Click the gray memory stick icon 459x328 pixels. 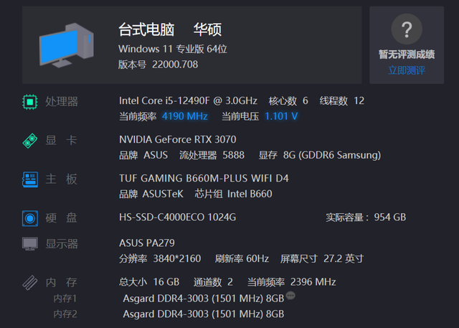click(x=30, y=283)
